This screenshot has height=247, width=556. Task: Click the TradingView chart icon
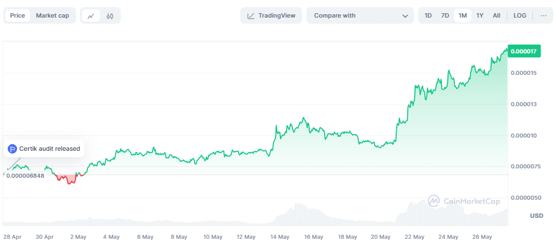click(x=251, y=16)
